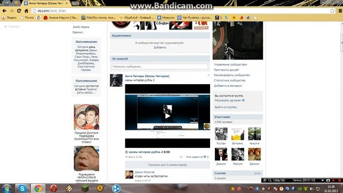
Task: Click Добавить в закладки
Action: coord(228,86)
